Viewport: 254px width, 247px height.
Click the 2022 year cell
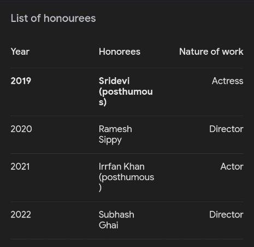[21, 215]
